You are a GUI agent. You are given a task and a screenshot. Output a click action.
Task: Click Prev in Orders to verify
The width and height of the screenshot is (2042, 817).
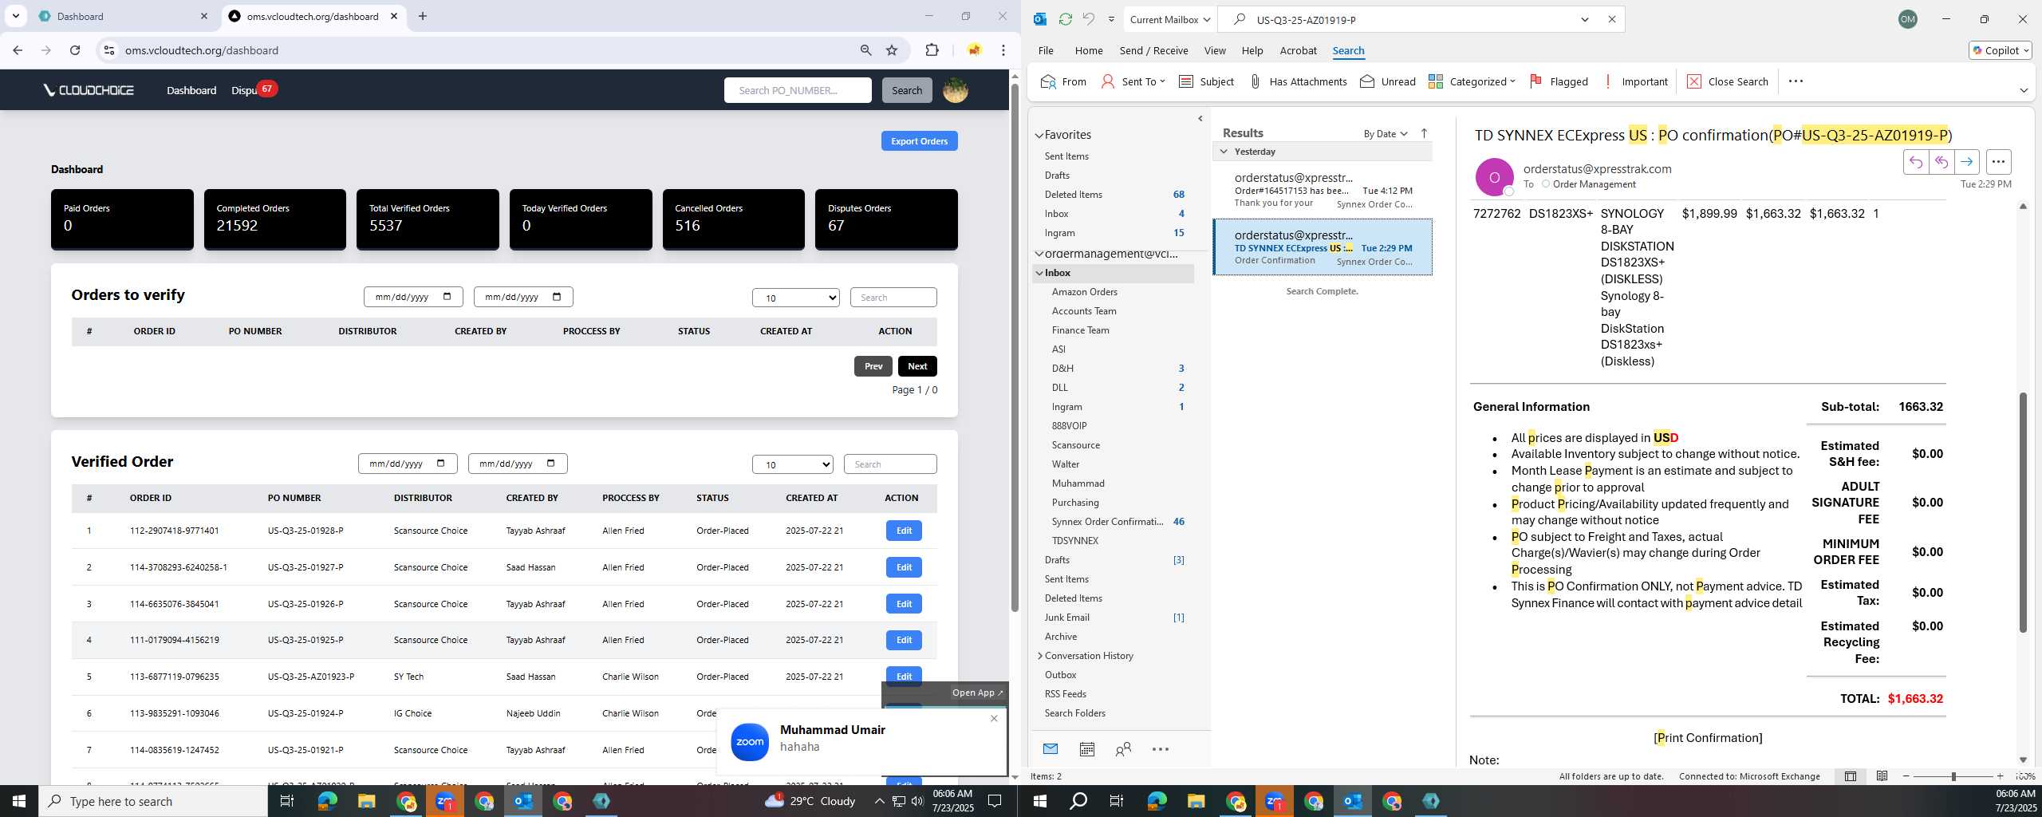coord(873,366)
